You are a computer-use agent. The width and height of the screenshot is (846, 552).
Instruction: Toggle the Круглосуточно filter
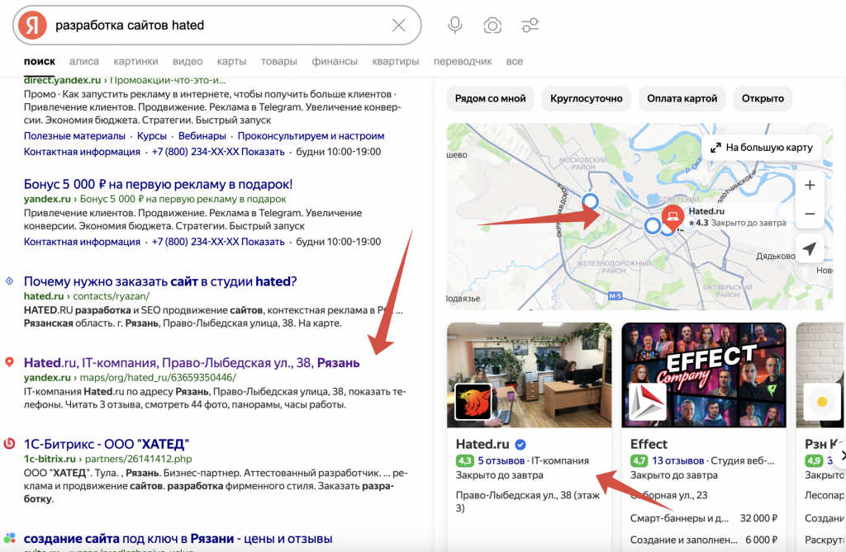[x=588, y=98]
